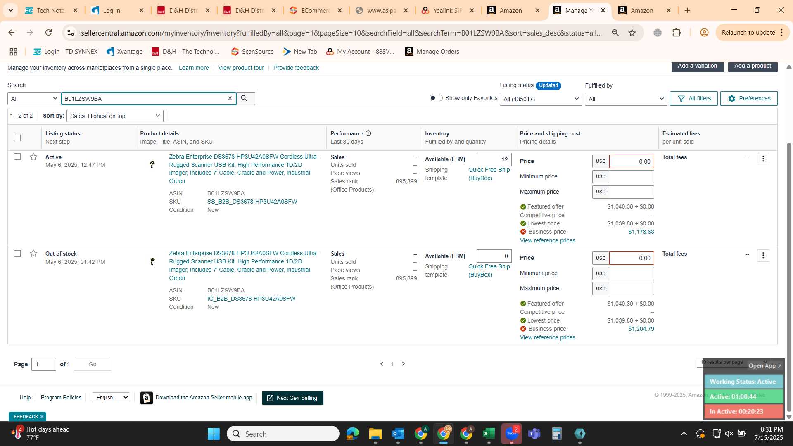Image resolution: width=793 pixels, height=446 pixels.
Task: Click the Active listing quantity field showing 12
Action: [494, 159]
